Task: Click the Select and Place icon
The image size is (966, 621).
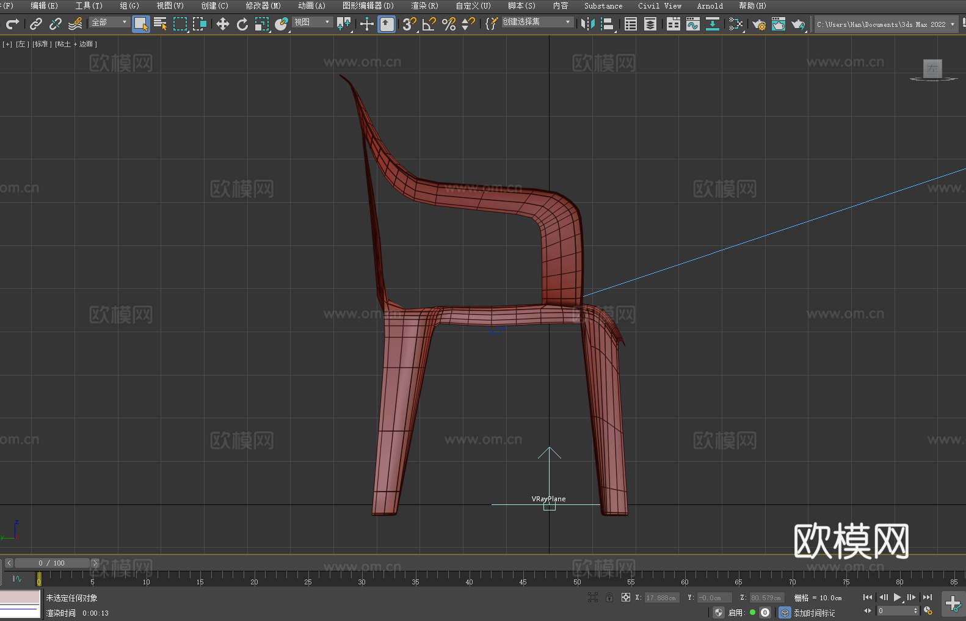Action: [281, 24]
